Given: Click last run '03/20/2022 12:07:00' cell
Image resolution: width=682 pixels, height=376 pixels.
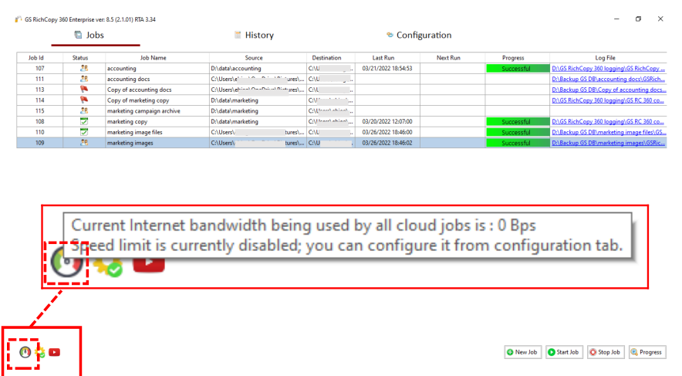Looking at the screenshot, I should [x=387, y=121].
